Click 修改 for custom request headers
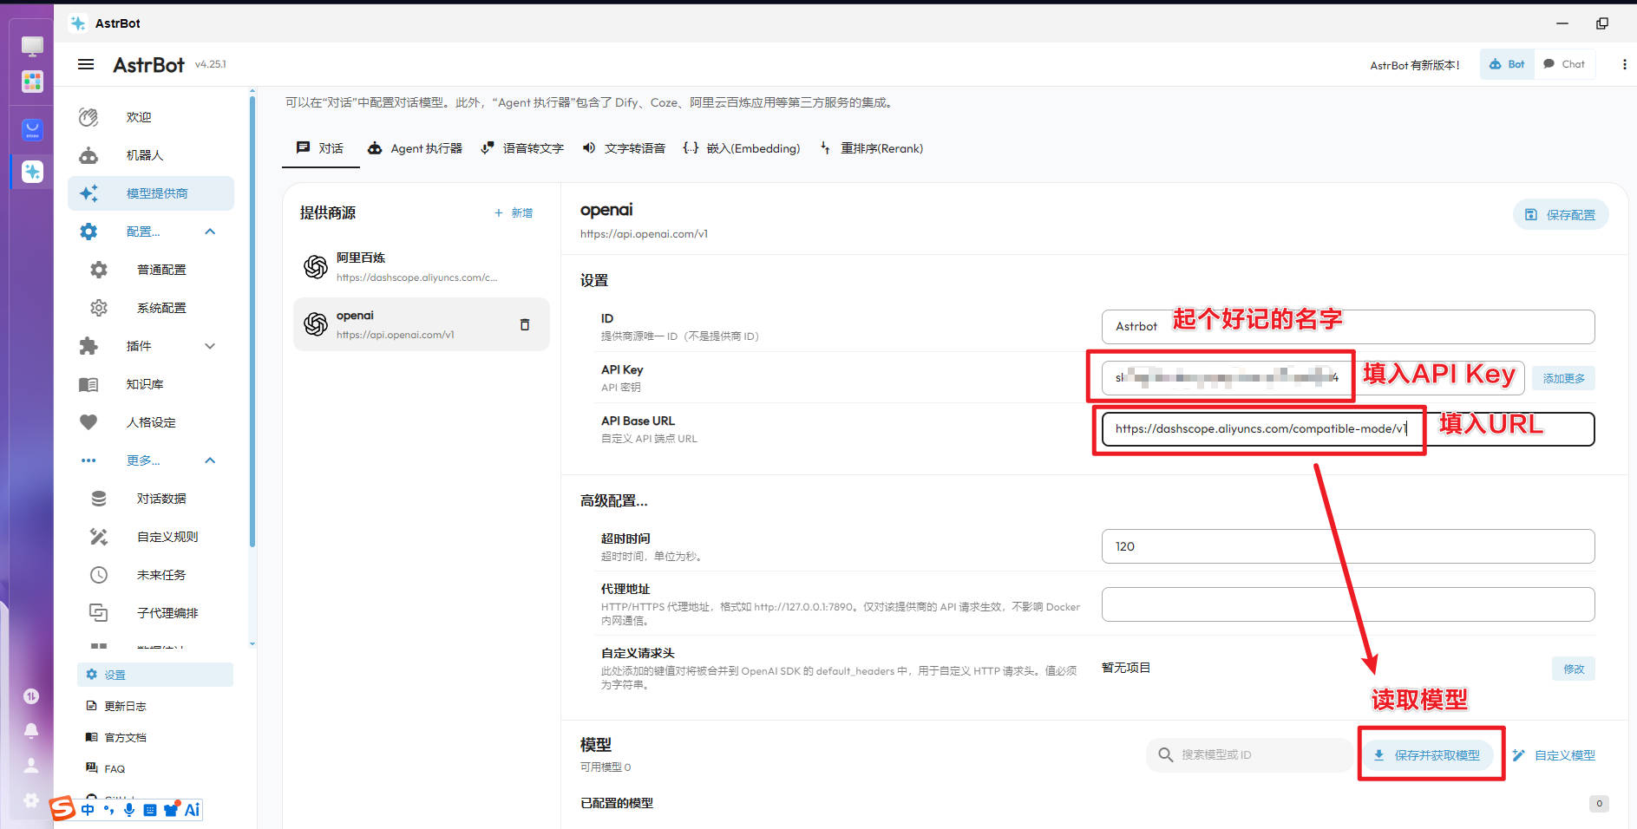 pos(1574,669)
